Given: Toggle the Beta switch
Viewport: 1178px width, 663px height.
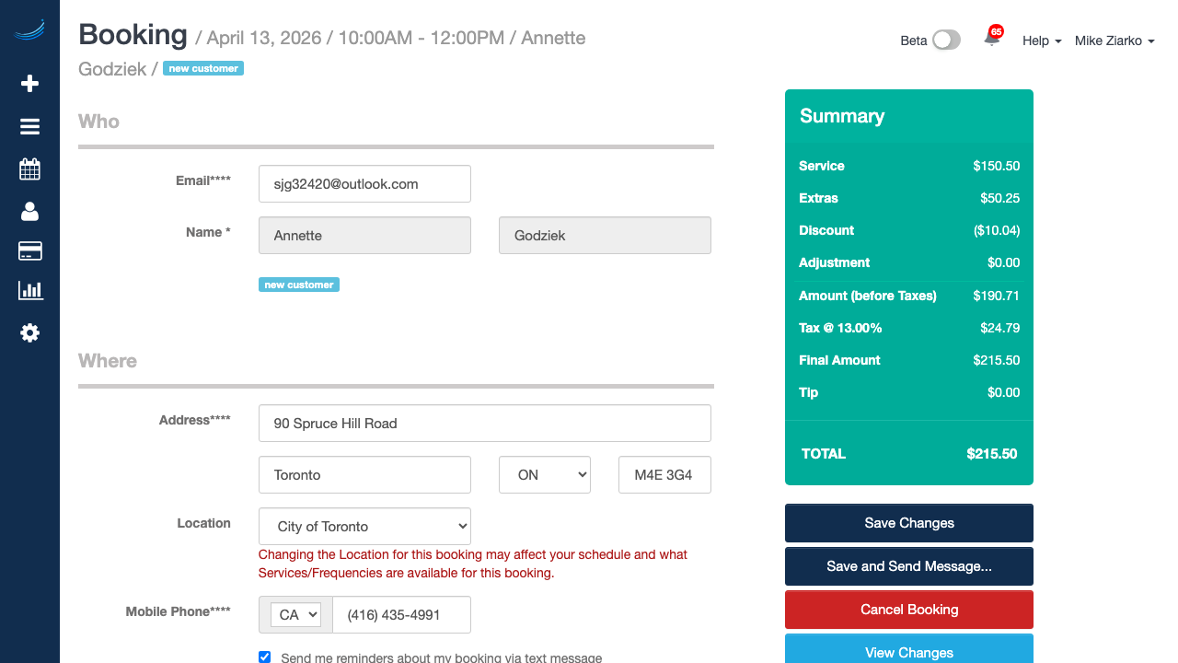Looking at the screenshot, I should pos(945,40).
